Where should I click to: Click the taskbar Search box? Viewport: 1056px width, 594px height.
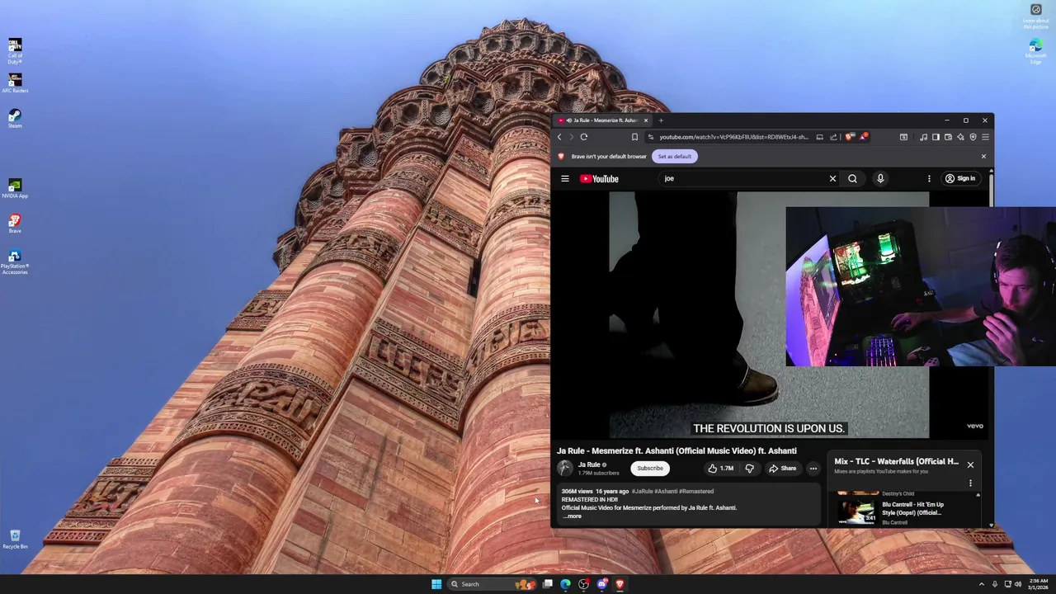(491, 584)
